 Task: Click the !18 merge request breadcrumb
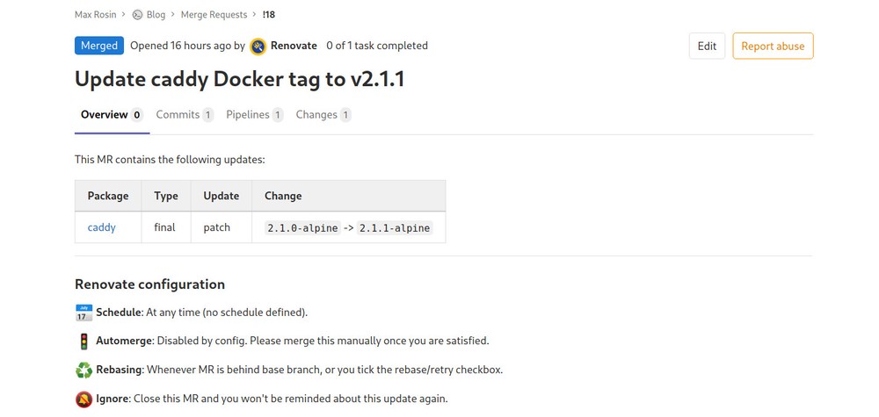(x=269, y=14)
